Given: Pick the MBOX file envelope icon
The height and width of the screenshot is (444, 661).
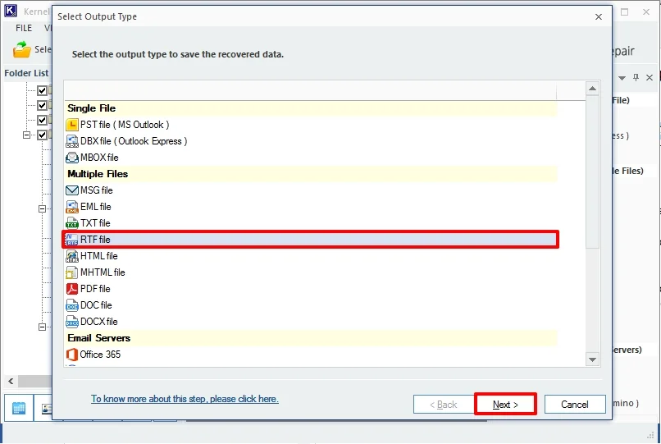Looking at the screenshot, I should (72, 158).
